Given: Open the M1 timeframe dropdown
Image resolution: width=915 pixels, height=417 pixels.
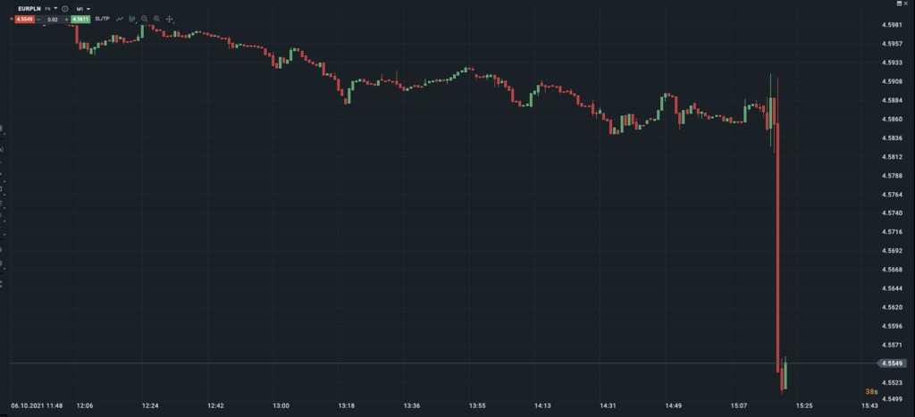Looking at the screenshot, I should pyautogui.click(x=84, y=8).
